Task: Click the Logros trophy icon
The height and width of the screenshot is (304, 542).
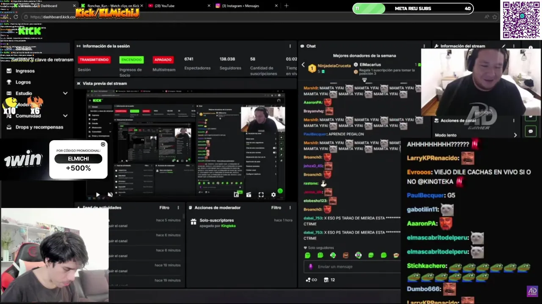Action: coord(9,82)
